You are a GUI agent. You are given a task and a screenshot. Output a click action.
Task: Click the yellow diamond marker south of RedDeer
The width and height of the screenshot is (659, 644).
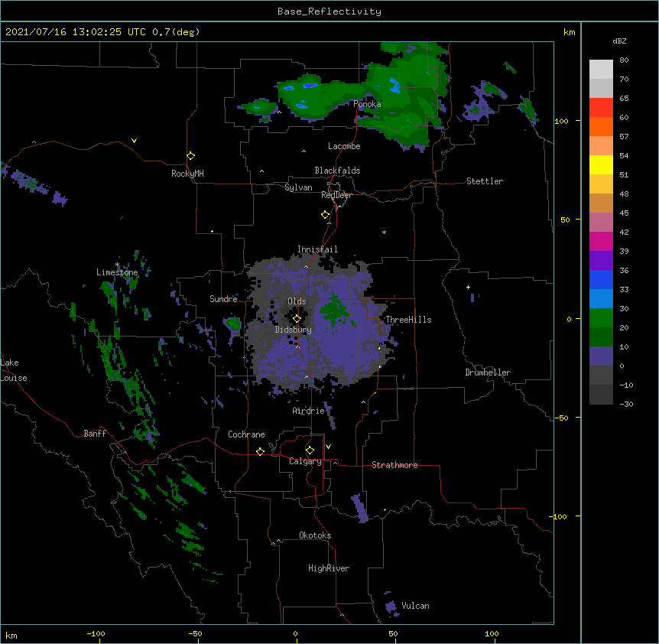coord(326,215)
